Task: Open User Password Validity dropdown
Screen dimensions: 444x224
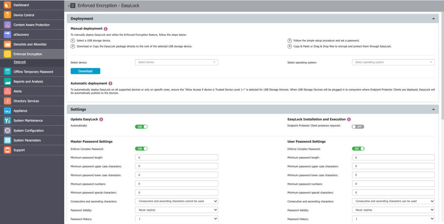Action: (393, 210)
